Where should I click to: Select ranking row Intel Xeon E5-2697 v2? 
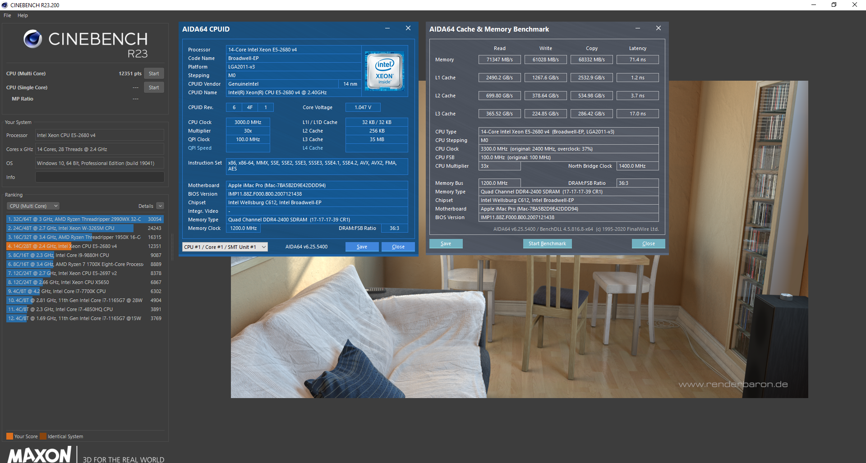[85, 273]
